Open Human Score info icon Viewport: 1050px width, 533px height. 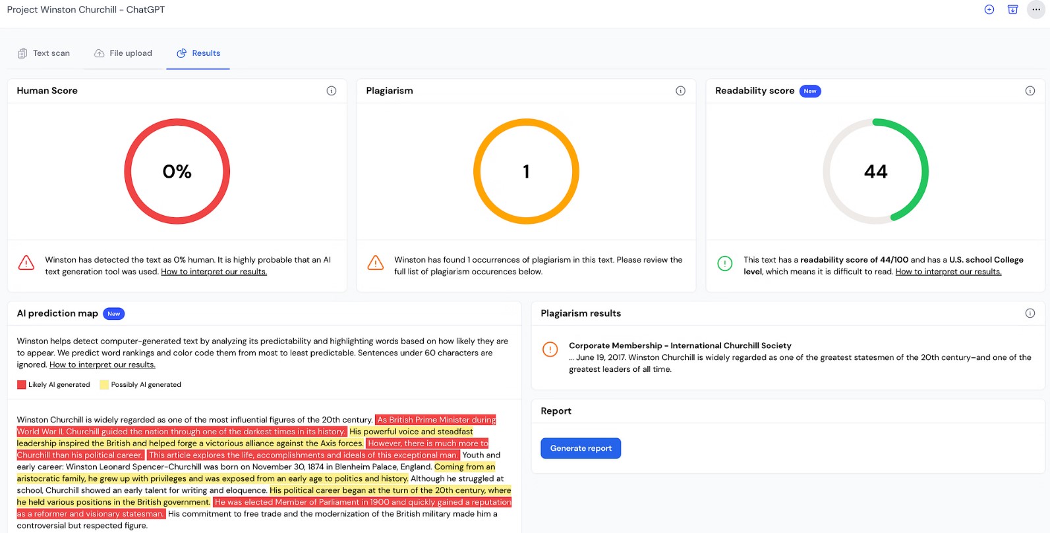[x=332, y=91]
